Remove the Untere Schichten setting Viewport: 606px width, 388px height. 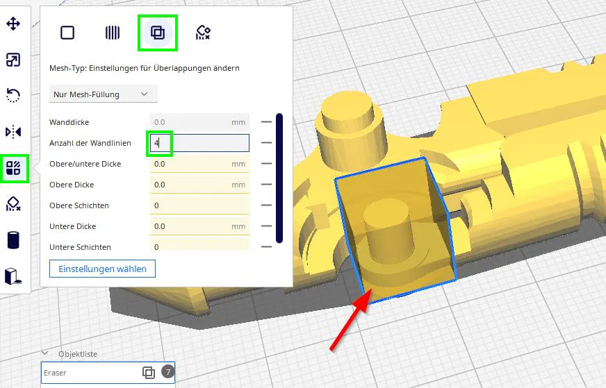266,246
